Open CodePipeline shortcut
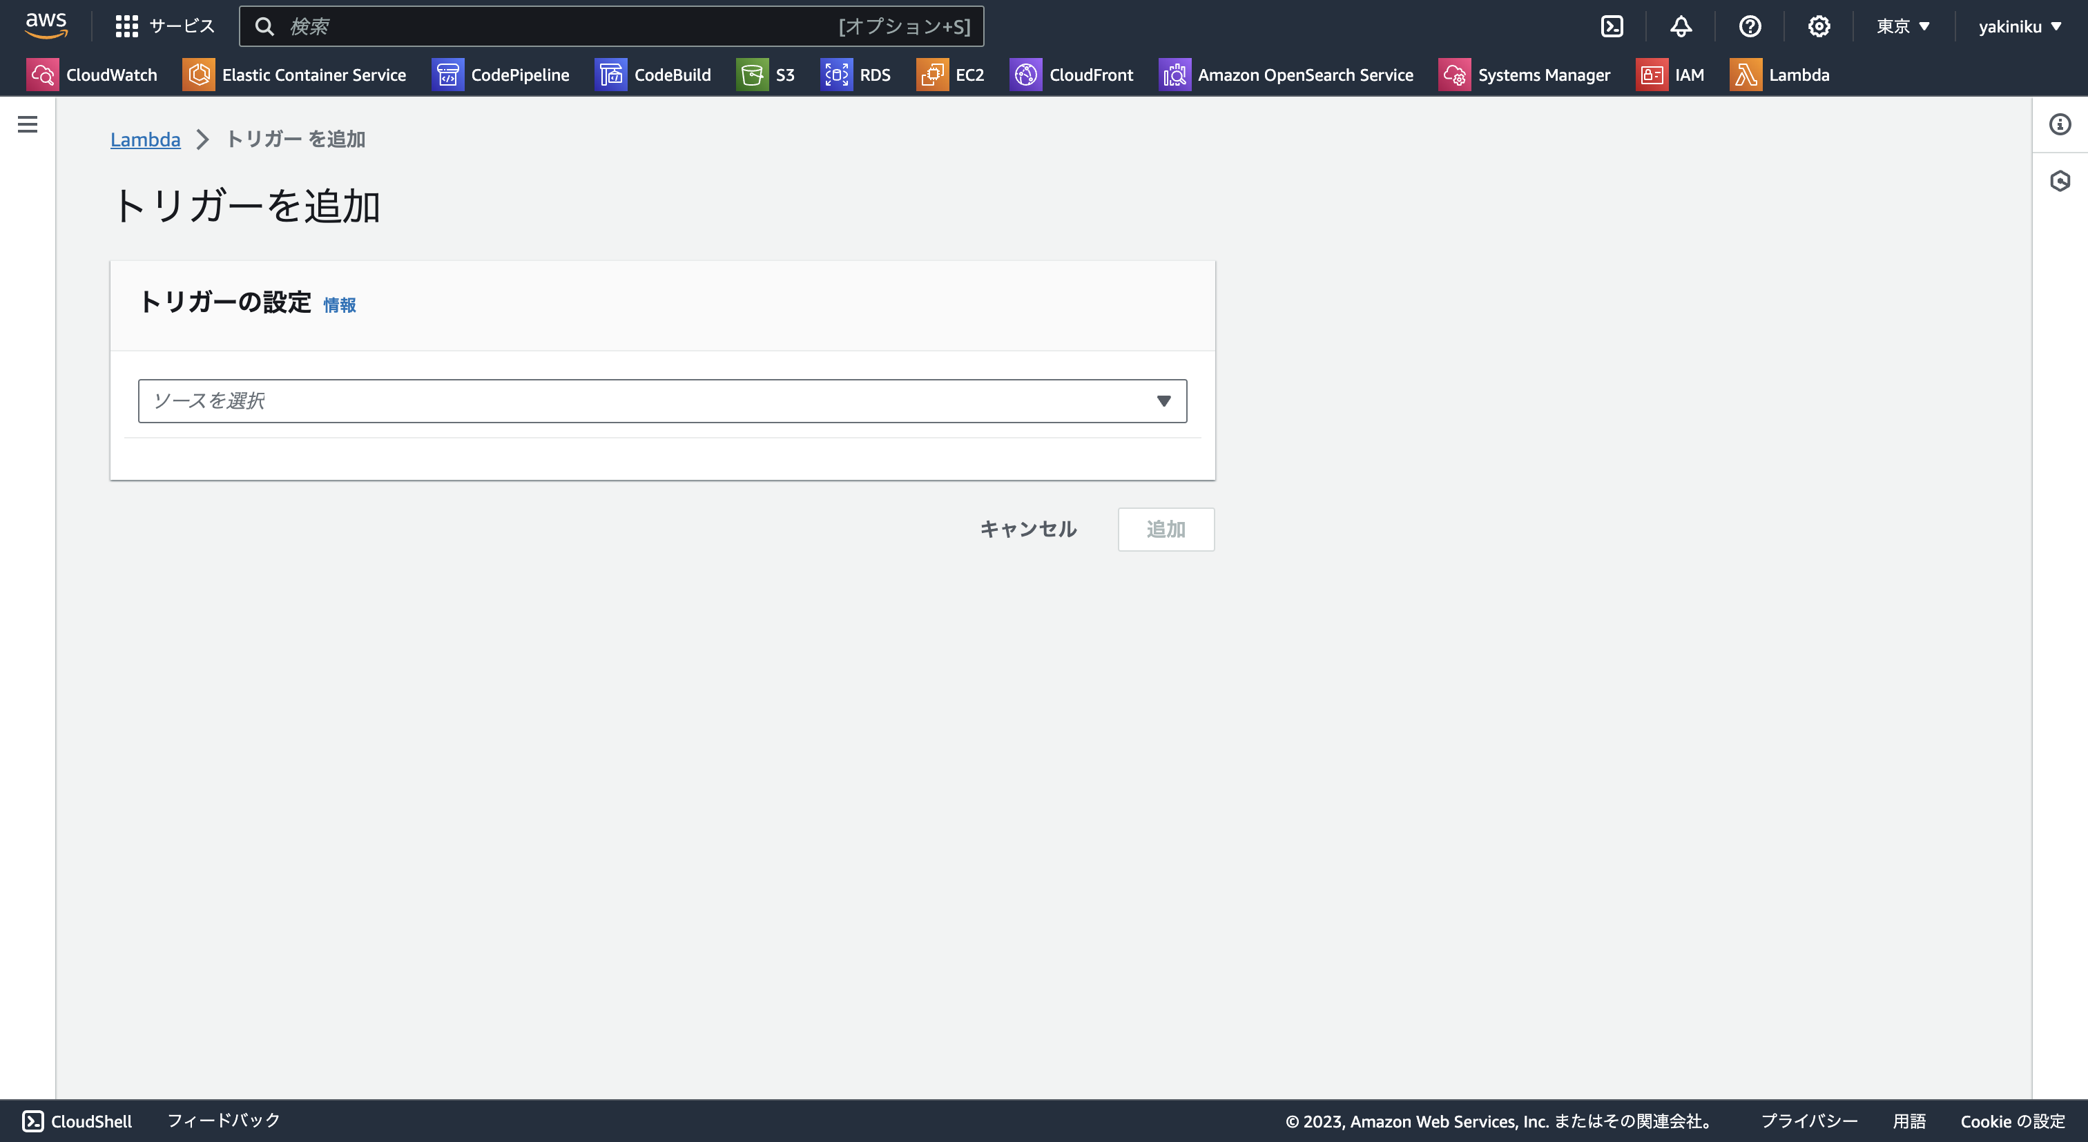Screen dimensions: 2088x1142 tap(500, 75)
